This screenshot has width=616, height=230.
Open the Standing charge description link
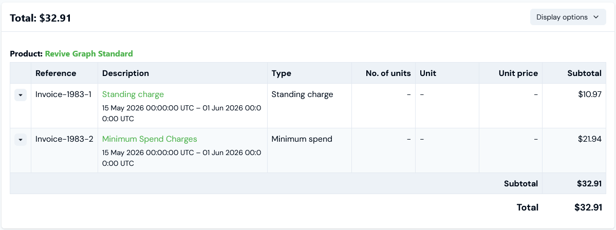(133, 94)
